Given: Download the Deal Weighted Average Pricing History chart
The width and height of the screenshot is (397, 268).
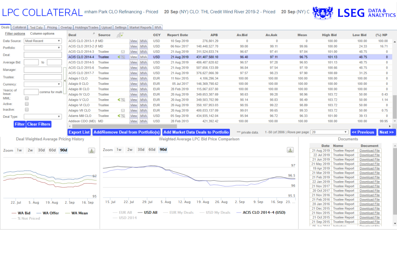Looking at the screenshot, I should click(92, 151).
